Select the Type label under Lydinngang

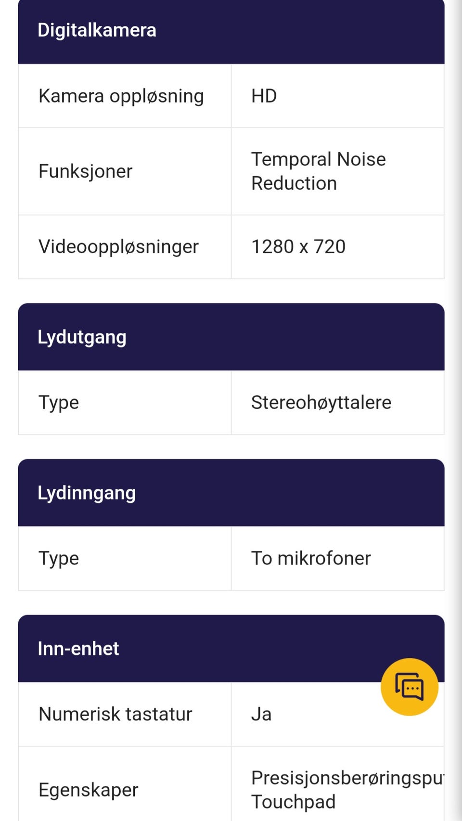[x=59, y=559]
